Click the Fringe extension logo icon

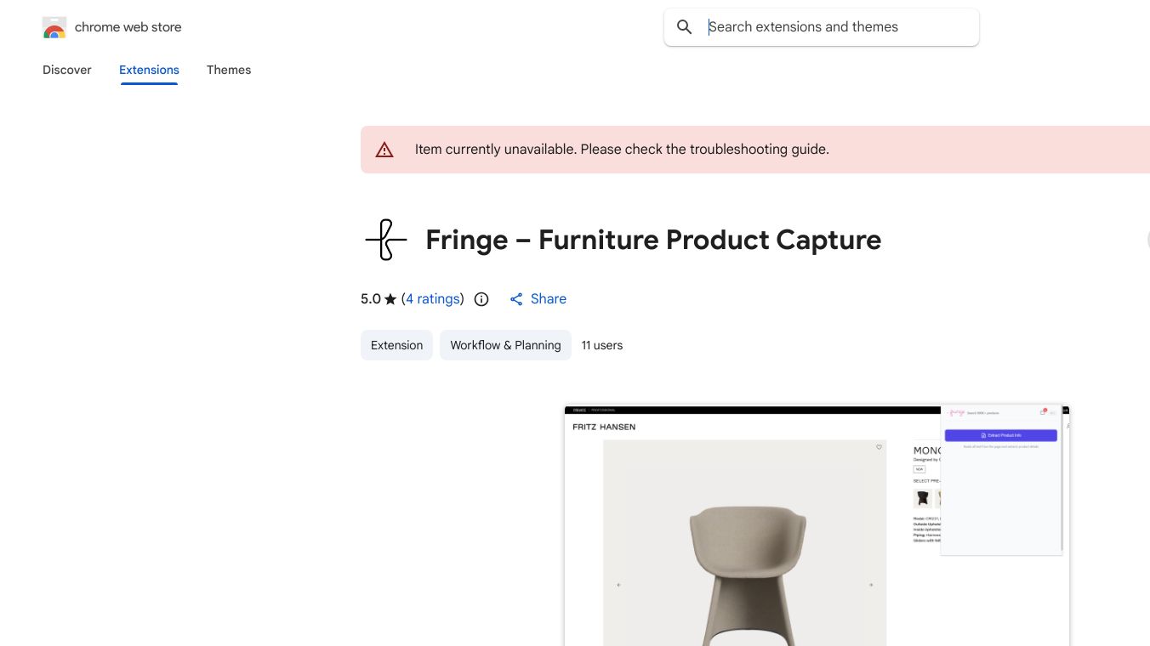point(385,240)
